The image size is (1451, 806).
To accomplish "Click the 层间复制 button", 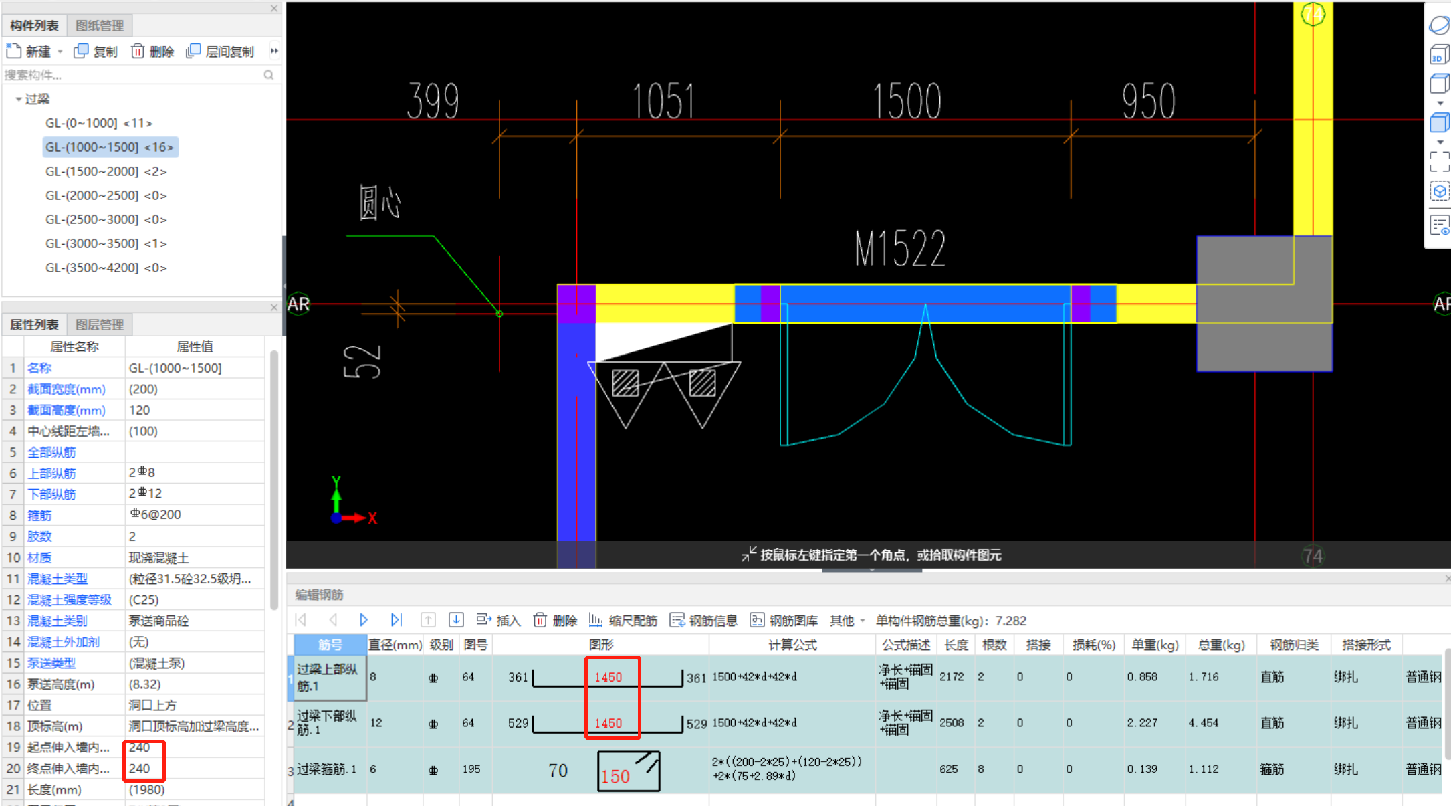I will 221,52.
